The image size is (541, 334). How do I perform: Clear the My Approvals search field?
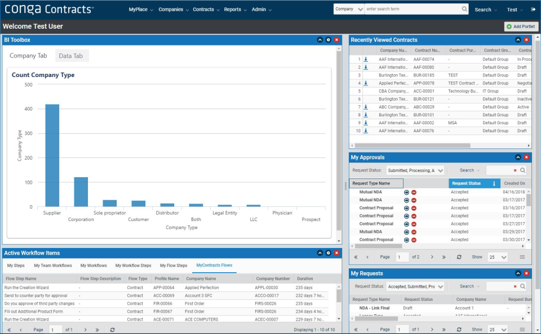tap(515, 170)
